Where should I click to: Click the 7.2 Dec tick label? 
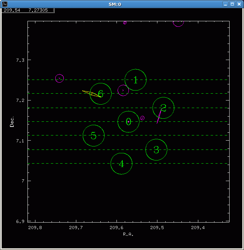tap(20, 100)
